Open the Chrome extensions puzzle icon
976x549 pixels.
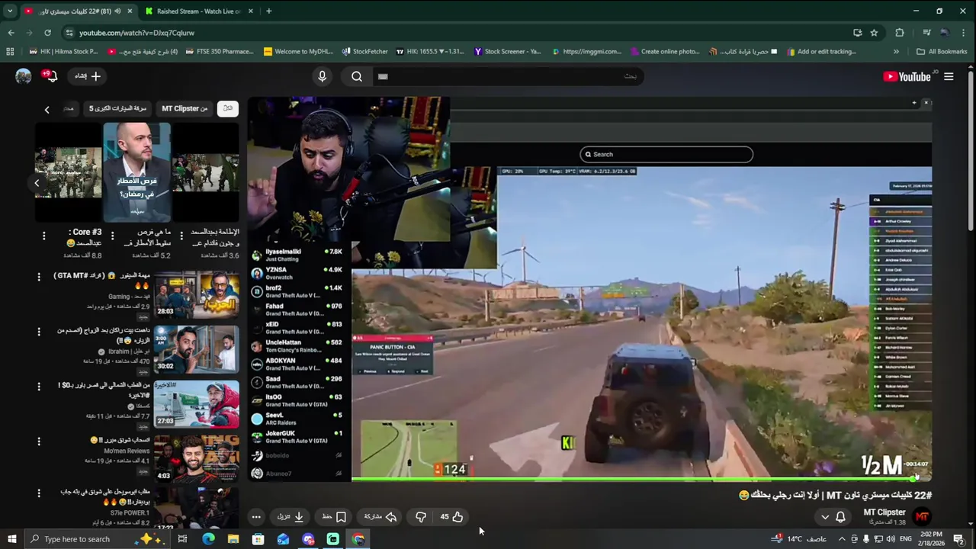(x=900, y=33)
